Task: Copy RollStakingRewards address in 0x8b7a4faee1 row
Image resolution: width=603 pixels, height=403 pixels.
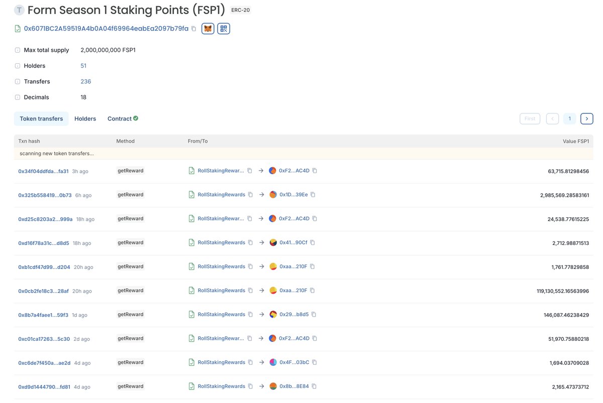Action: (x=250, y=315)
